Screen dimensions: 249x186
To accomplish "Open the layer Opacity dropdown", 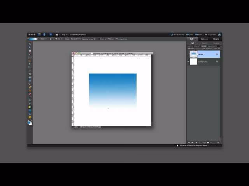I will click(219, 48).
